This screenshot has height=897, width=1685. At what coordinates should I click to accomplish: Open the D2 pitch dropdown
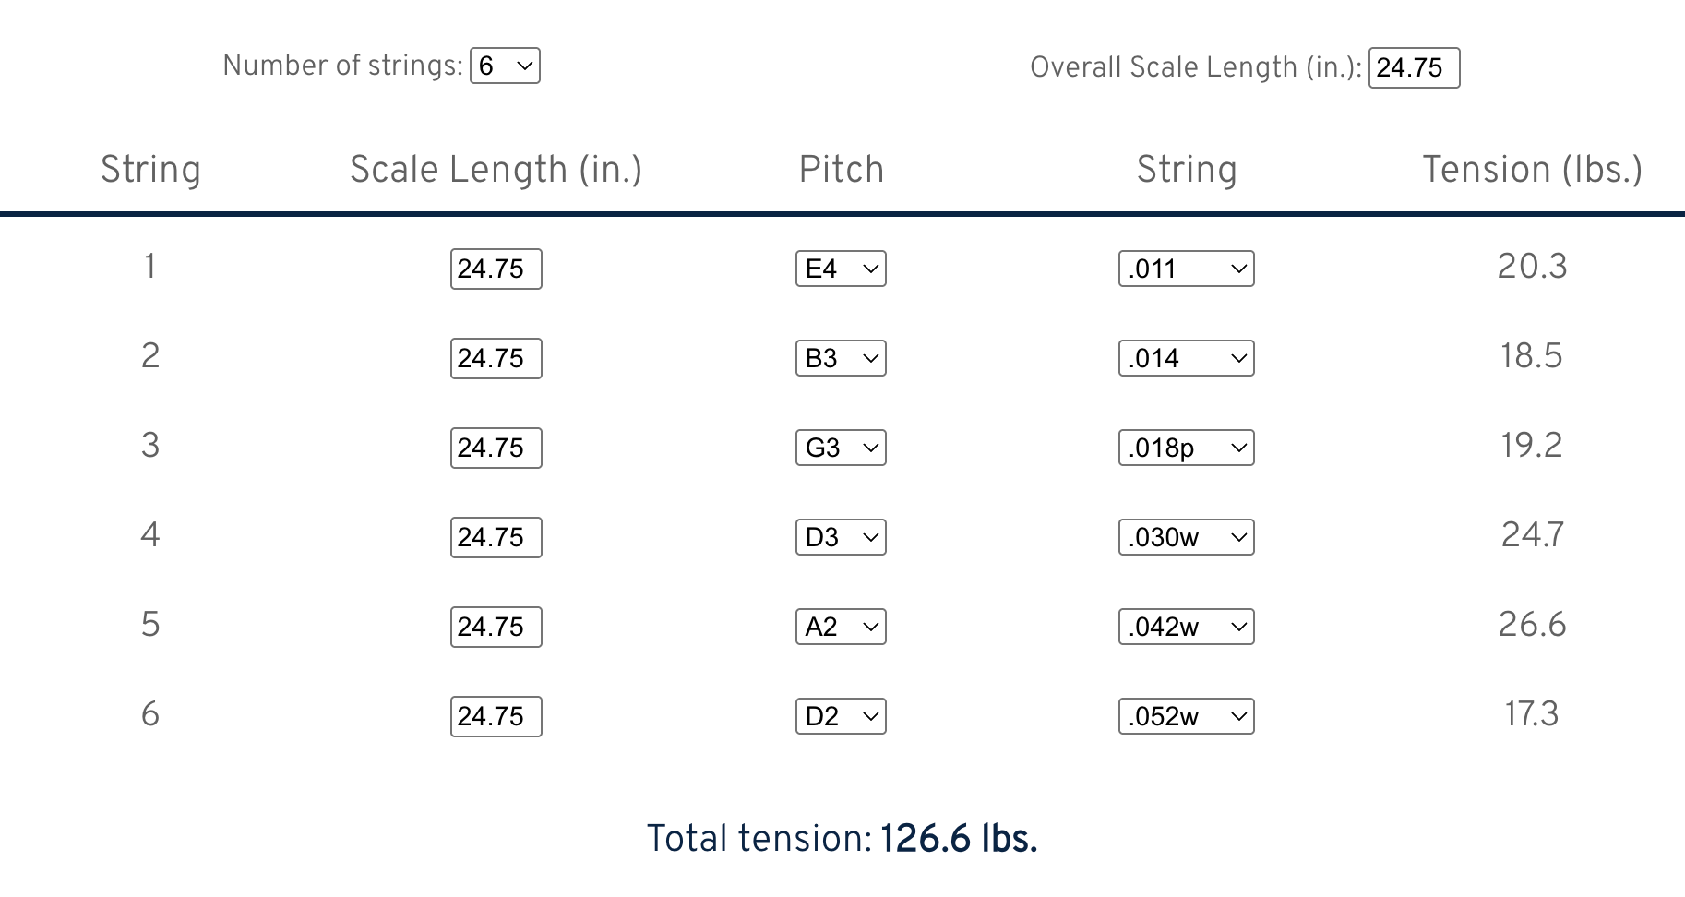(841, 717)
